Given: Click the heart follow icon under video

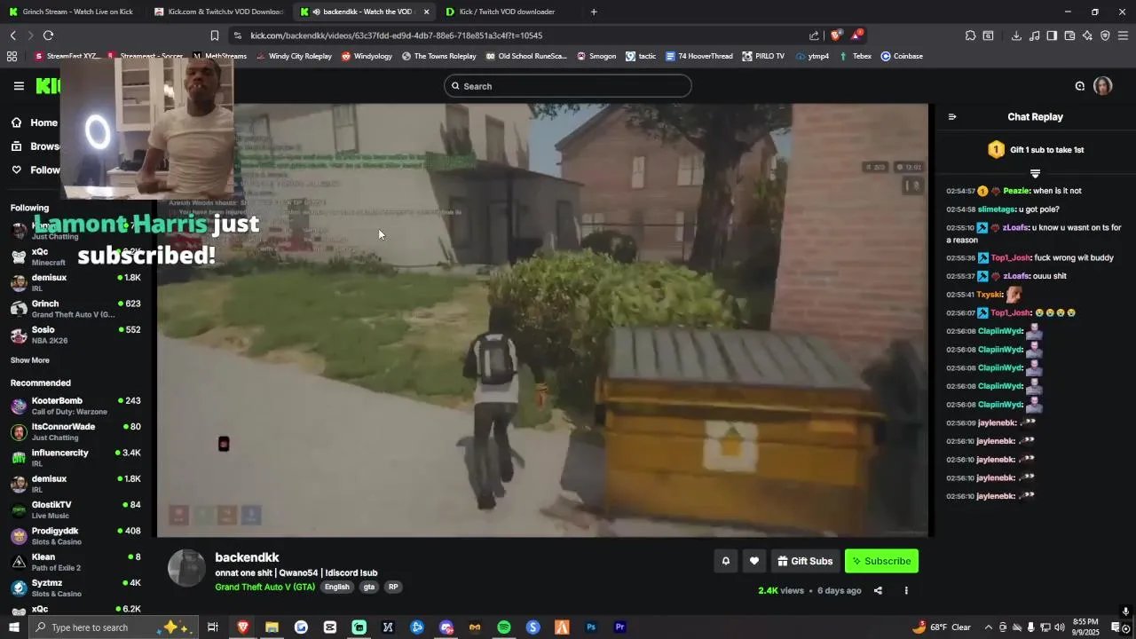Looking at the screenshot, I should (754, 561).
